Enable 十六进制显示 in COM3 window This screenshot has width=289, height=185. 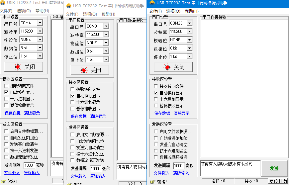73,102
